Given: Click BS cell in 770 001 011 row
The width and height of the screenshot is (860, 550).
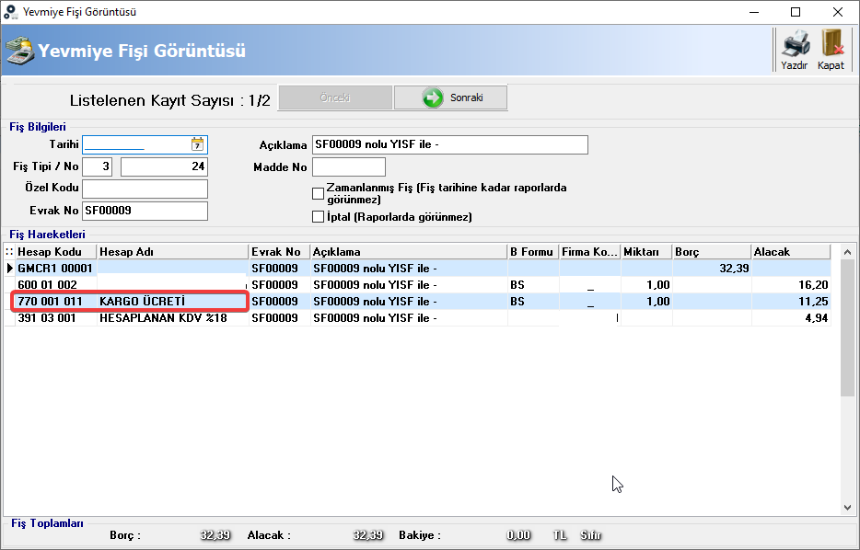Looking at the screenshot, I should coord(534,302).
